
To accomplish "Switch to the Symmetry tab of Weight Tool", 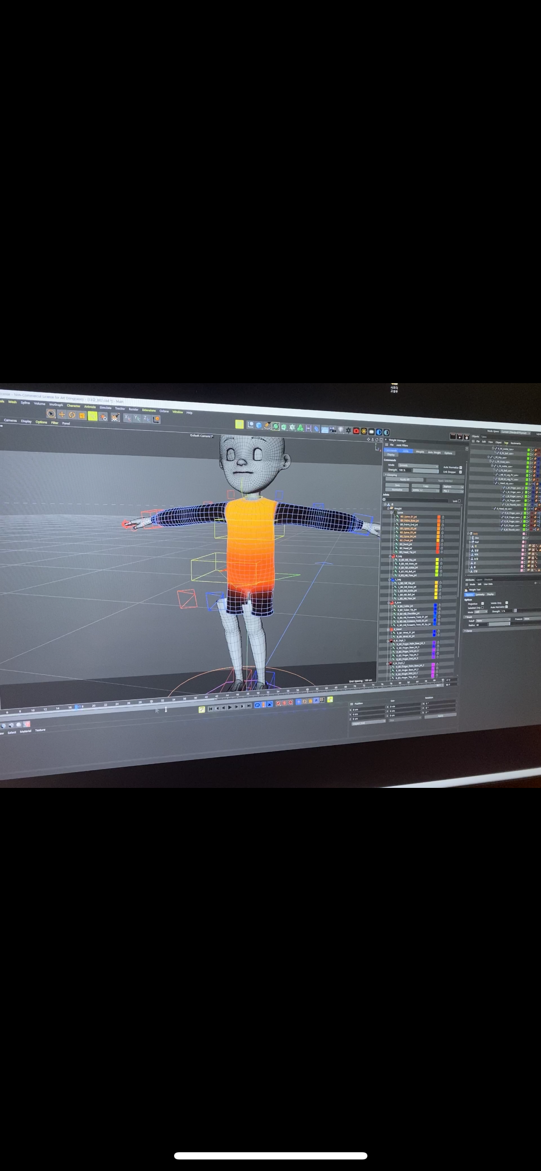I will point(480,595).
